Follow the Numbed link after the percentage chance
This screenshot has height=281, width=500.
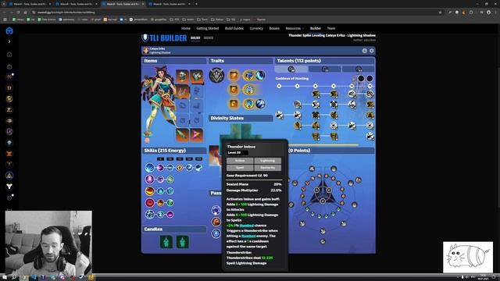pyautogui.click(x=246, y=226)
